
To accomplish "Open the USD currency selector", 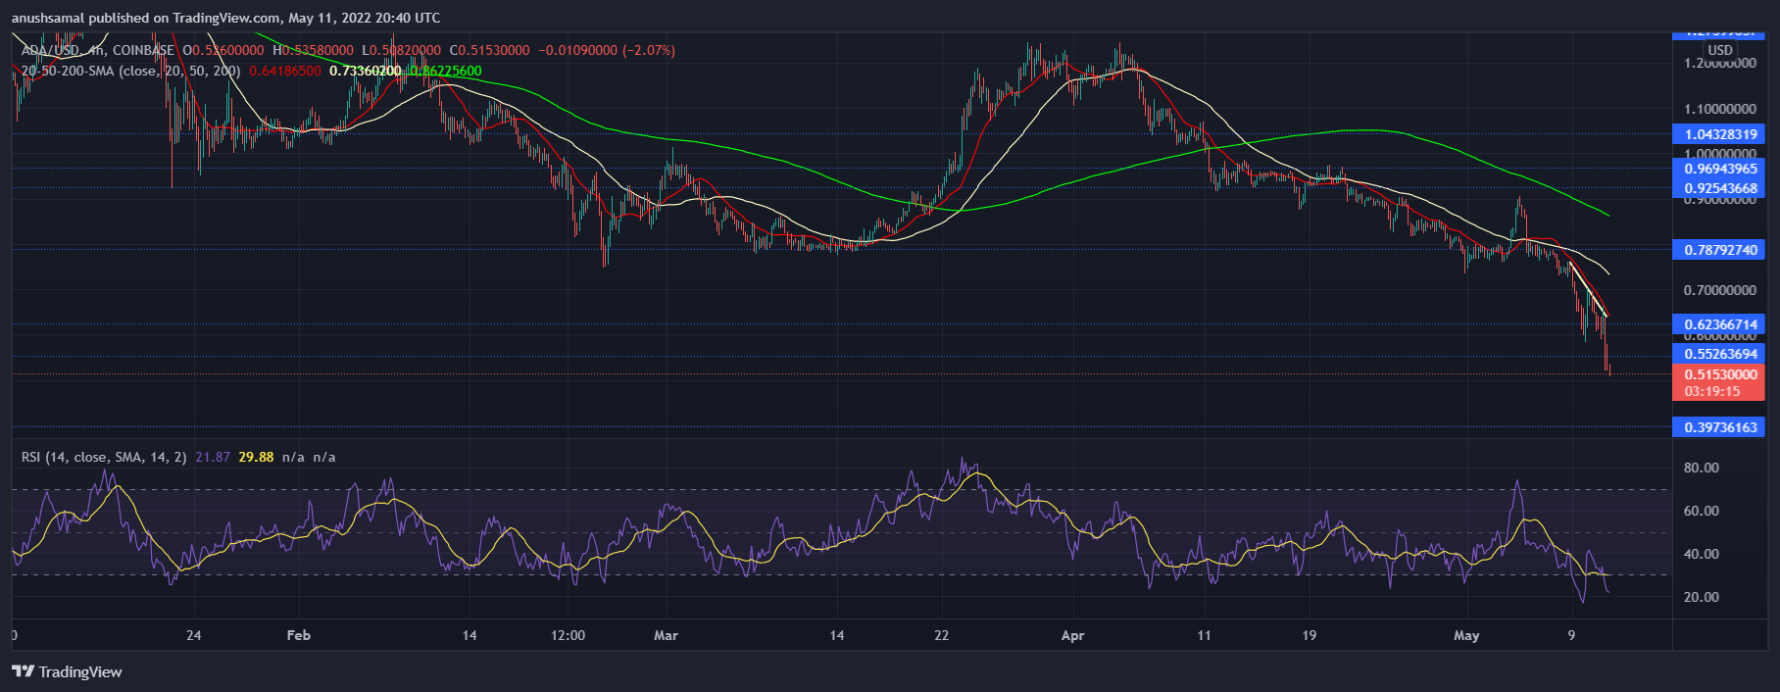I will tap(1720, 50).
